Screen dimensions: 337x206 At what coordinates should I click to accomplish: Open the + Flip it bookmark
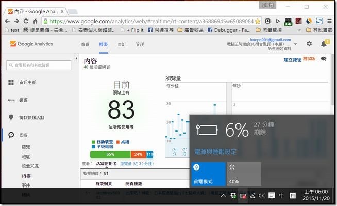click(132, 30)
